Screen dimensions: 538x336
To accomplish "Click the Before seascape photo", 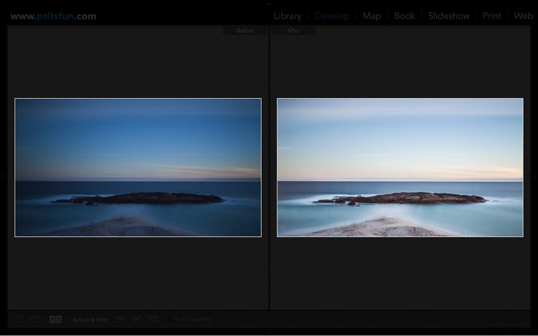I will click(138, 168).
